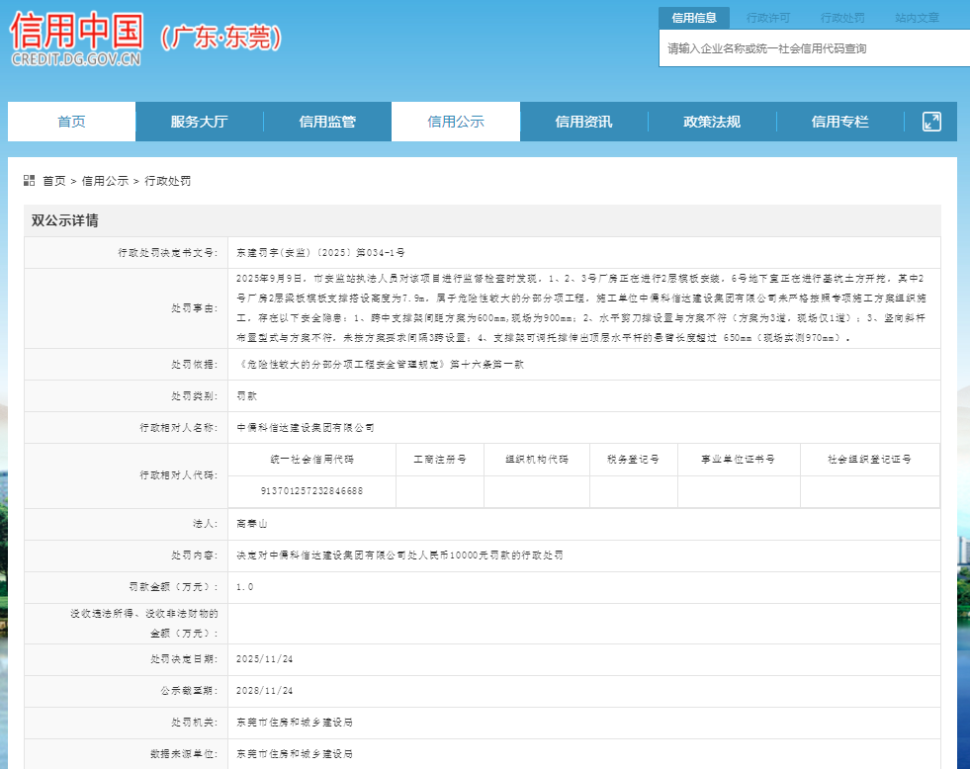Open the 信用专栏 navigation item
The image size is (970, 769).
pos(839,122)
